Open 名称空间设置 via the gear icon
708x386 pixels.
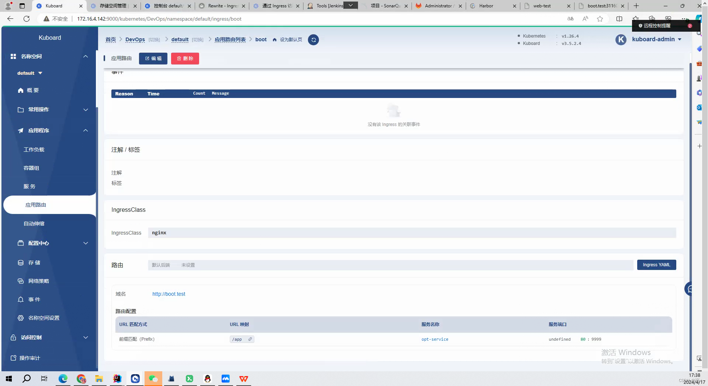point(21,317)
